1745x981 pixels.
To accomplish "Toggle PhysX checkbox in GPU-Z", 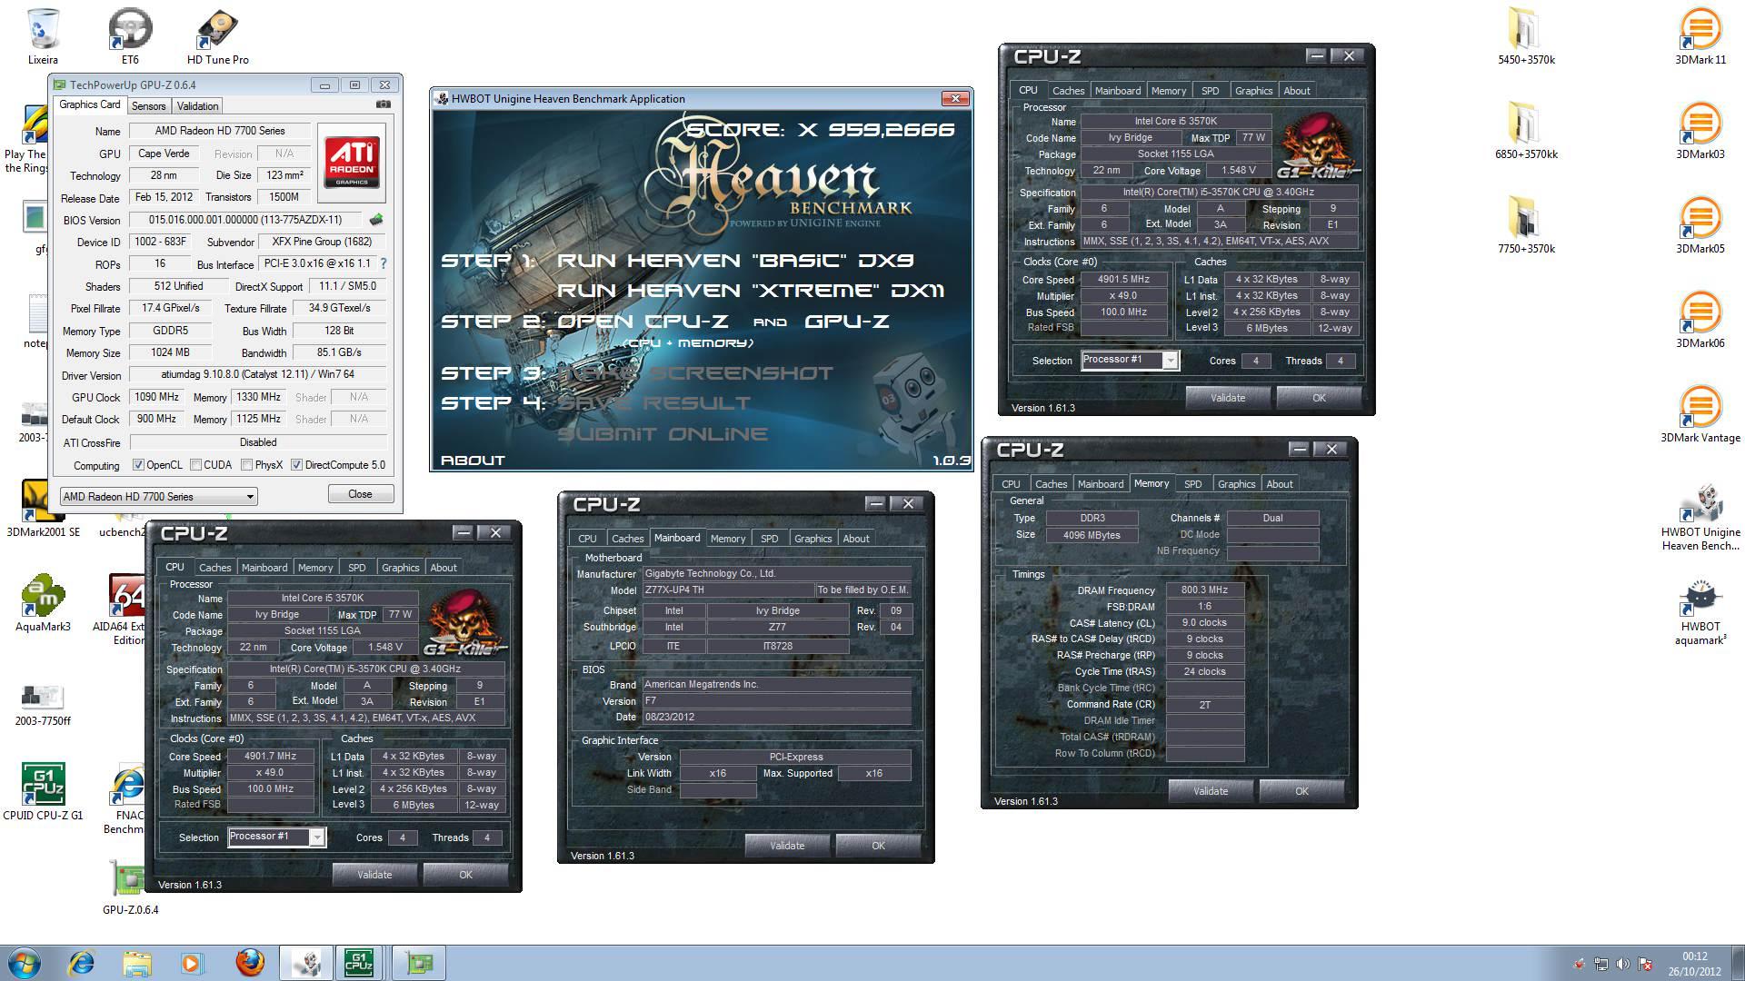I will (x=246, y=465).
